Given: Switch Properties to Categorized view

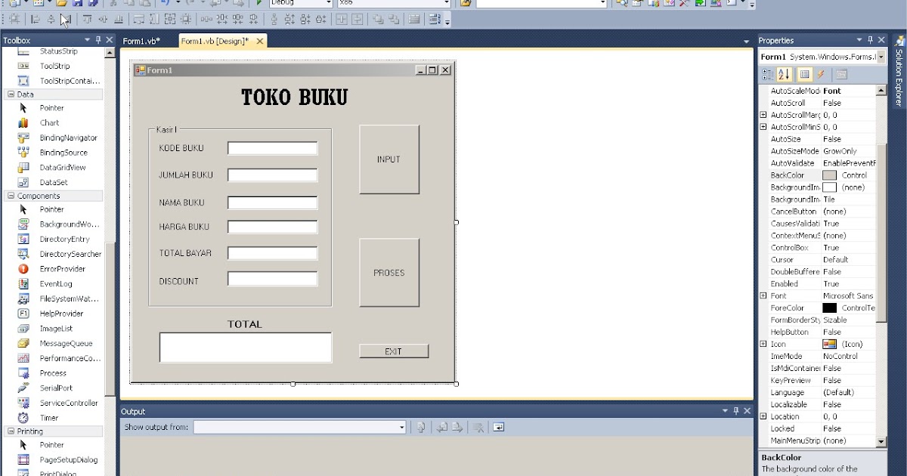Looking at the screenshot, I should click(768, 74).
